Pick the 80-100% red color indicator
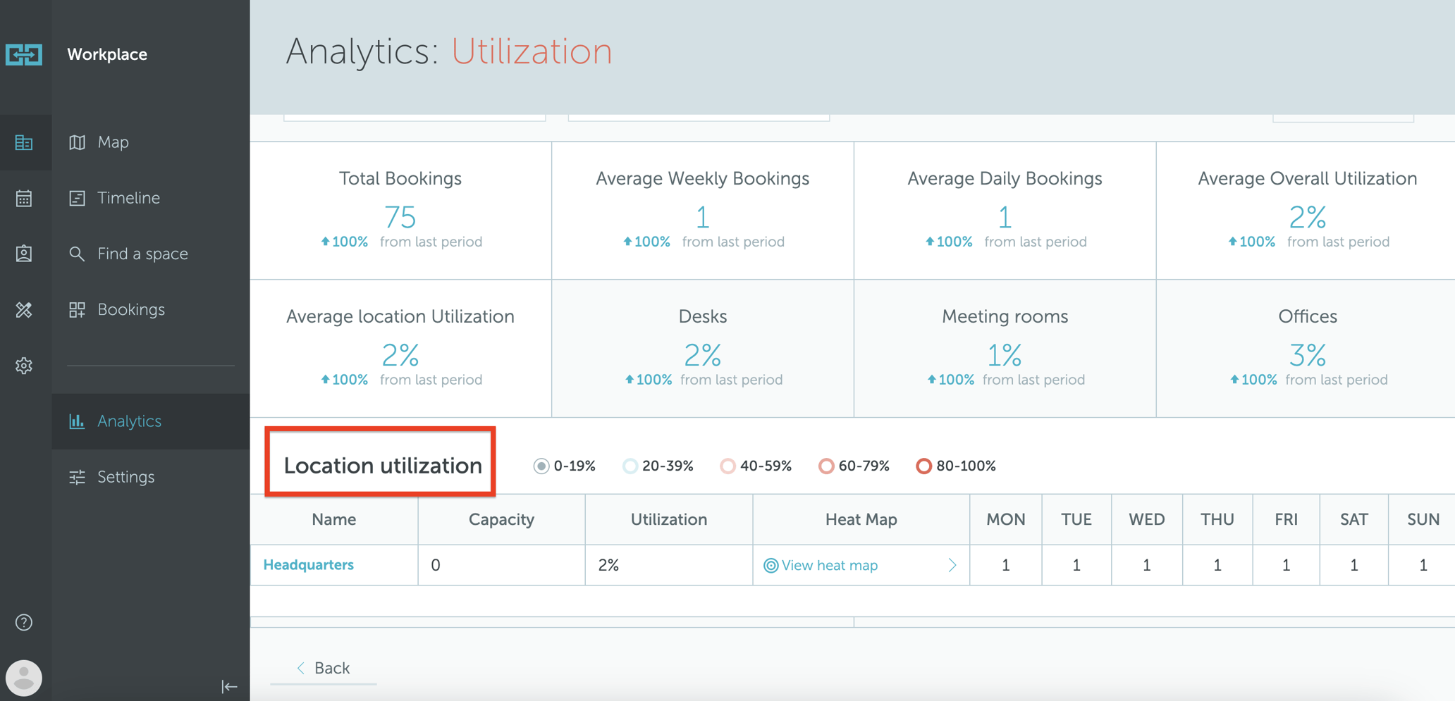This screenshot has width=1455, height=701. click(x=923, y=466)
